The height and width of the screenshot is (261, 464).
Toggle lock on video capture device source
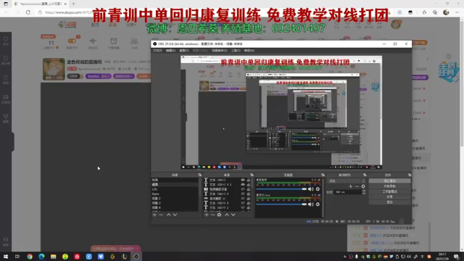coord(248,189)
